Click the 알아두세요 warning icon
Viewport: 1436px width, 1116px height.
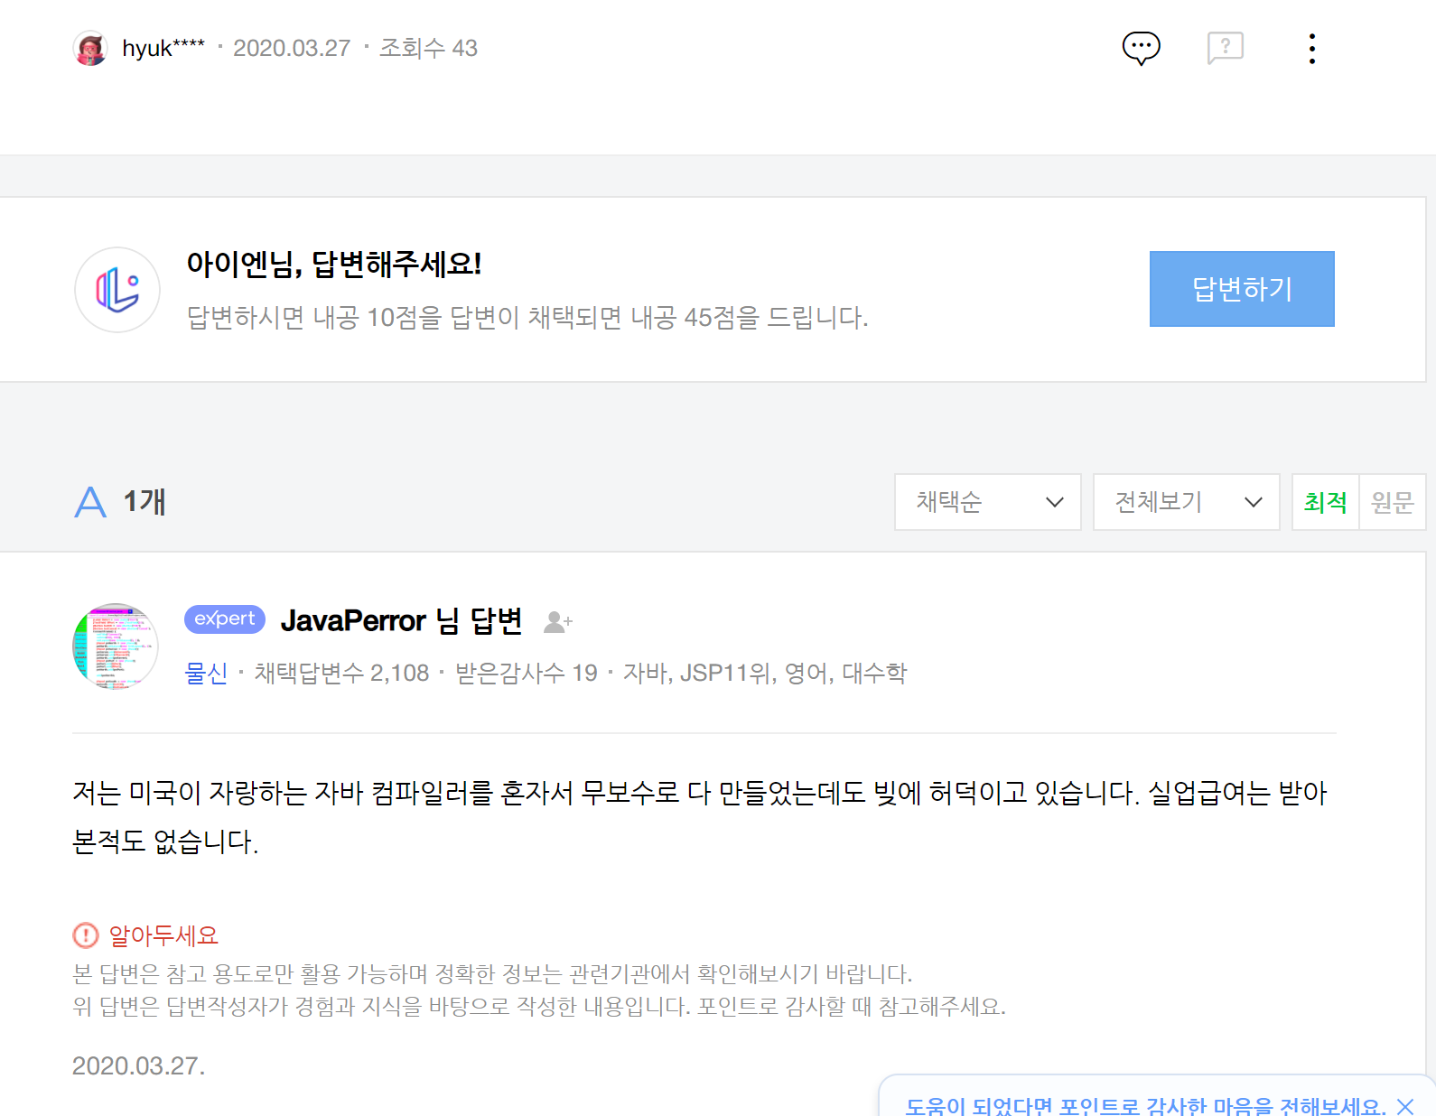click(x=85, y=935)
